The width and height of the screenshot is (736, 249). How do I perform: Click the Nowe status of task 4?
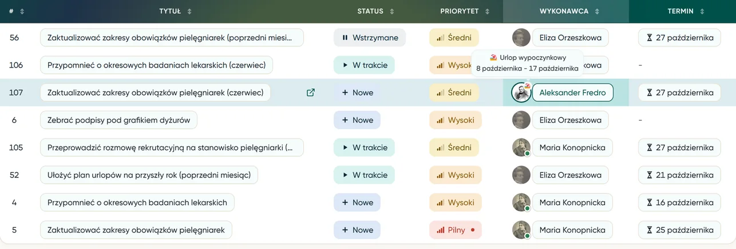point(357,203)
